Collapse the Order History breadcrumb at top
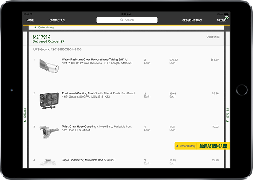The height and width of the screenshot is (180, 253). click(44, 27)
